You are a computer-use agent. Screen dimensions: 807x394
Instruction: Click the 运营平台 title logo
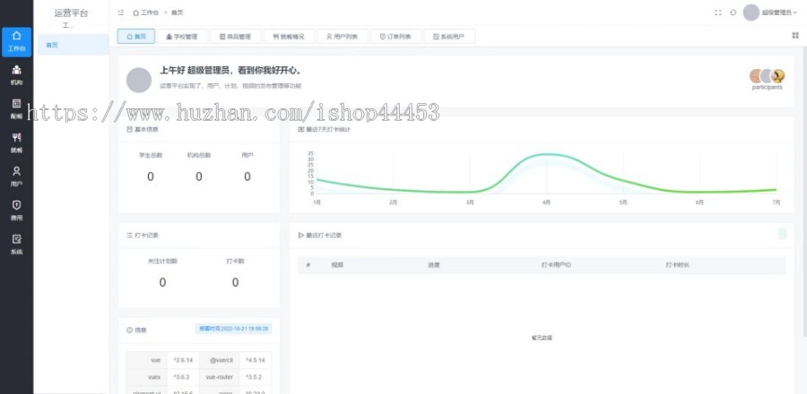[71, 13]
